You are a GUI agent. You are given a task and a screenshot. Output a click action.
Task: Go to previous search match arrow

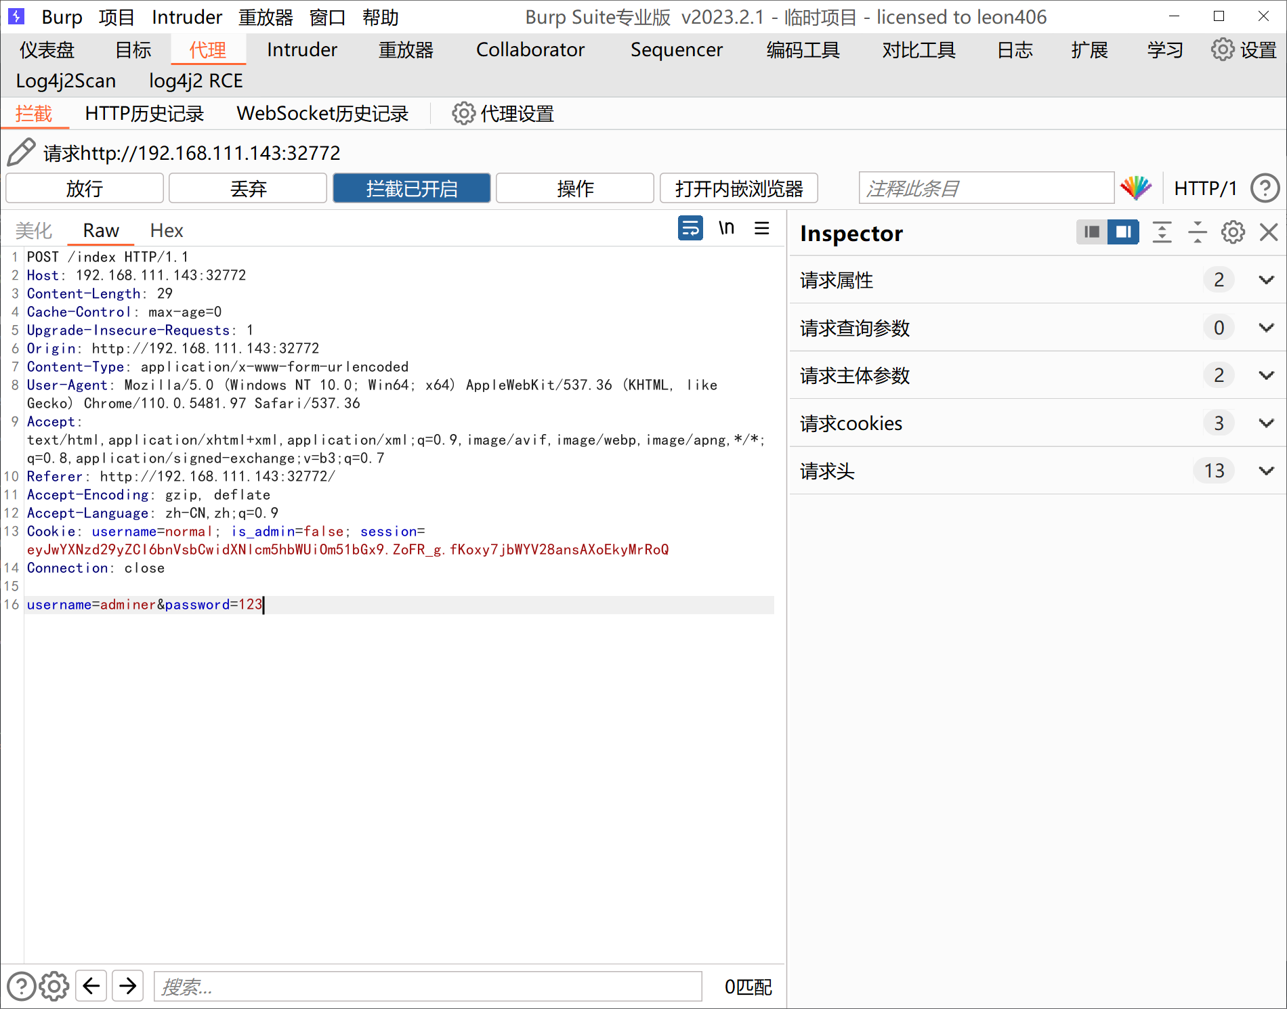91,986
